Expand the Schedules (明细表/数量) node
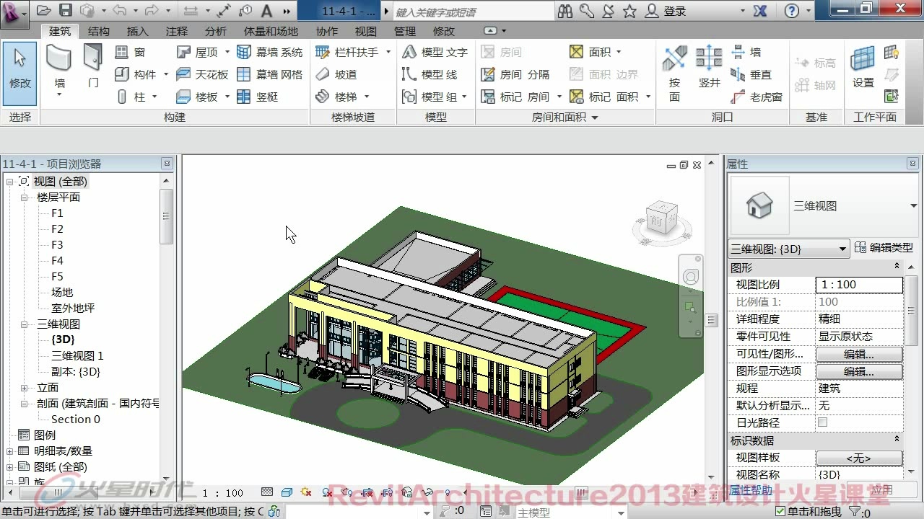 pos(10,451)
